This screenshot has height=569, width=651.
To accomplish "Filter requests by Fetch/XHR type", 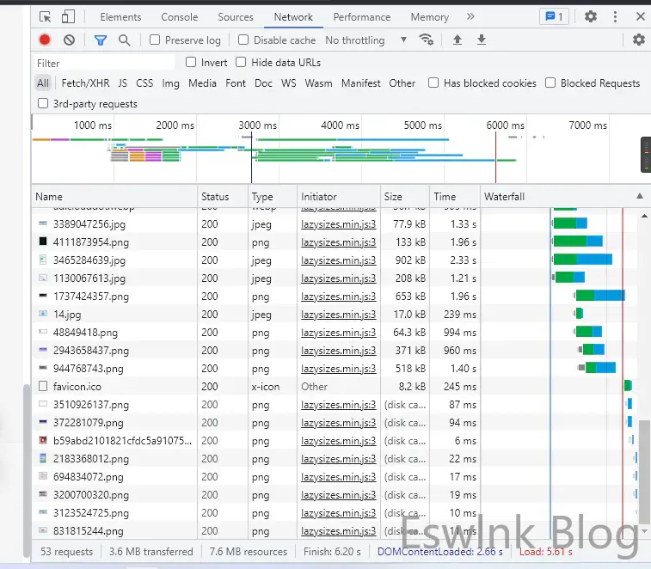I will click(85, 83).
